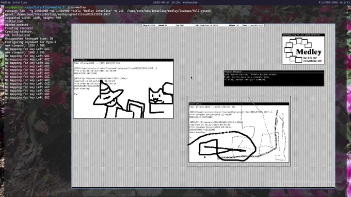This screenshot has width=351, height=197.
Task: Click the Dir field in the status bar
Action: coord(206,25)
